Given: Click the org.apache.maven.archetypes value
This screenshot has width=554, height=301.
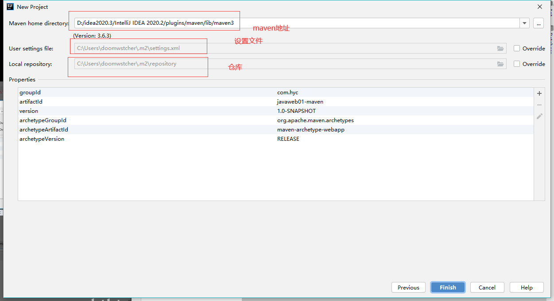Looking at the screenshot, I should [315, 120].
